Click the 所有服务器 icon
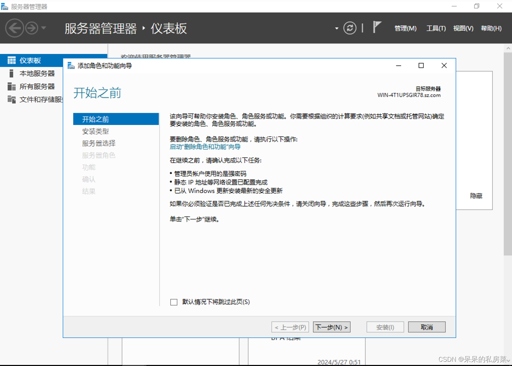This screenshot has width=512, height=366. [x=12, y=87]
